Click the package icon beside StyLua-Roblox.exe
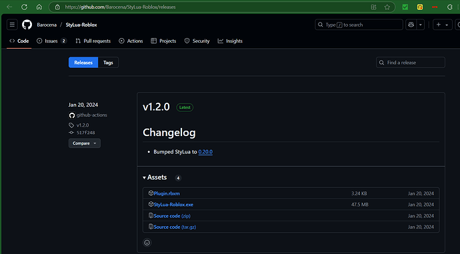 point(151,204)
